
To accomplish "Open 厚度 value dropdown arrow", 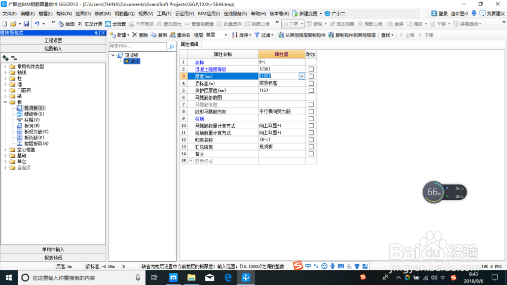I will tap(301, 77).
